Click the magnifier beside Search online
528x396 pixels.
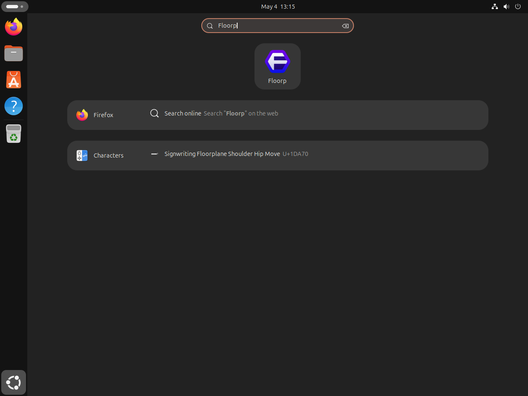coord(154,113)
